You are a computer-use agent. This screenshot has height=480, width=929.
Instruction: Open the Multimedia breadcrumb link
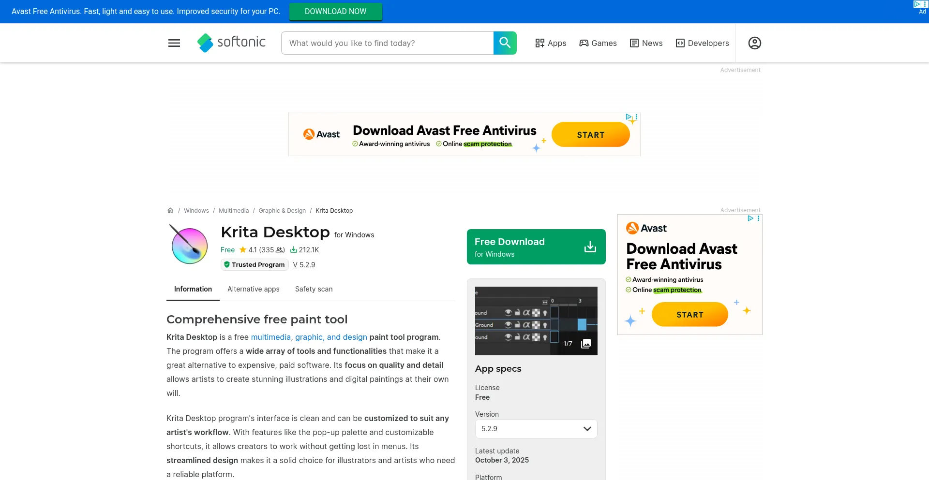pos(234,210)
